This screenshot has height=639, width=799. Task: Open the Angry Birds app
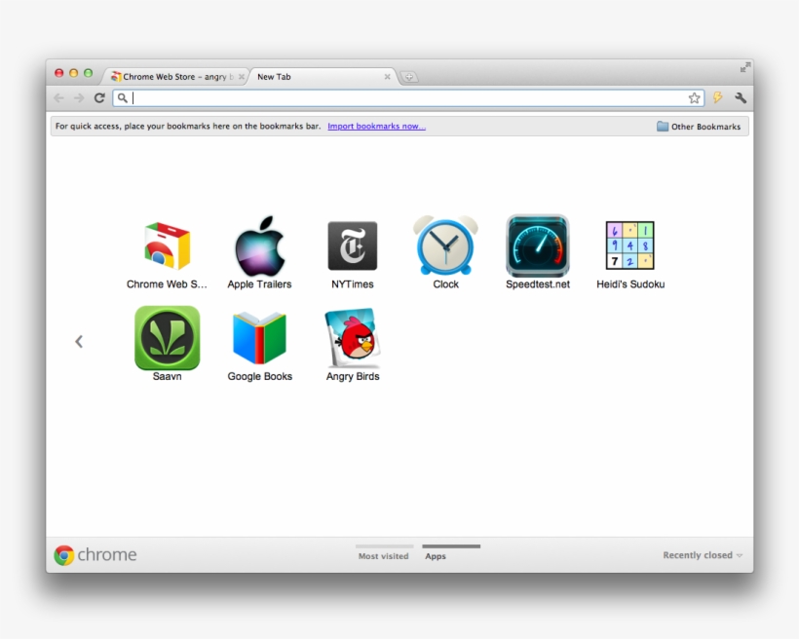352,339
